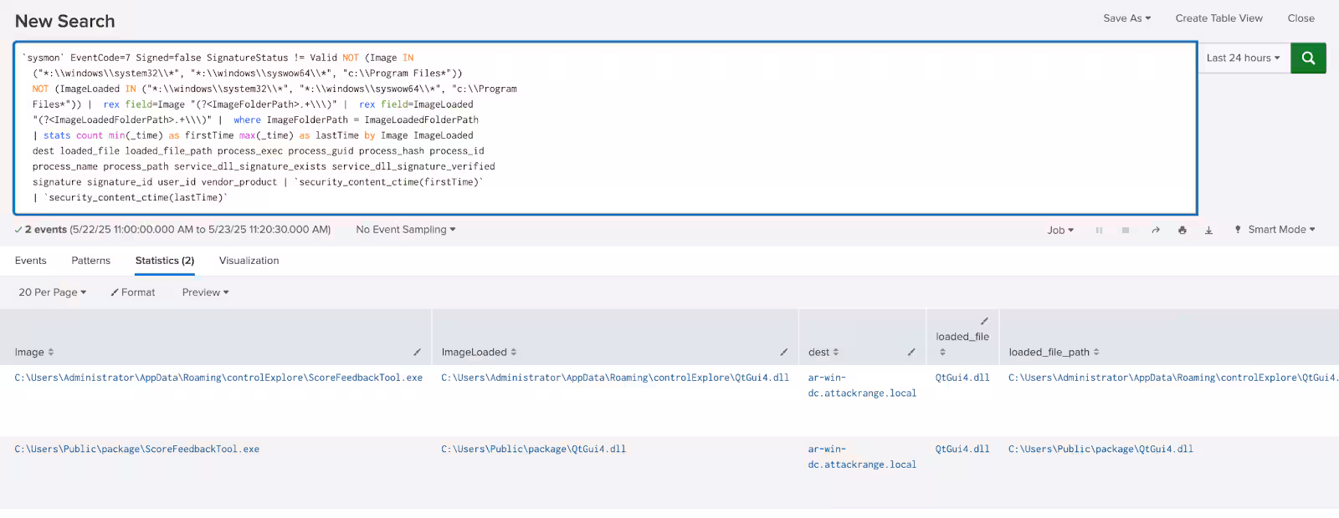1339x518 pixels.
Task: Click the pencil icon for ImageLoaded column
Action: coord(783,353)
